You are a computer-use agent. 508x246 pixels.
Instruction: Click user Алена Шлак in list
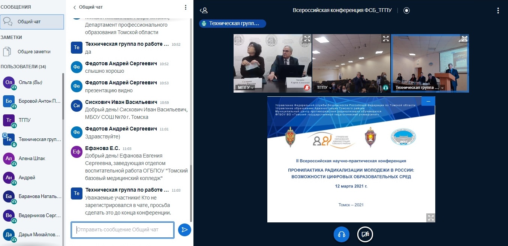pyautogui.click(x=32, y=158)
